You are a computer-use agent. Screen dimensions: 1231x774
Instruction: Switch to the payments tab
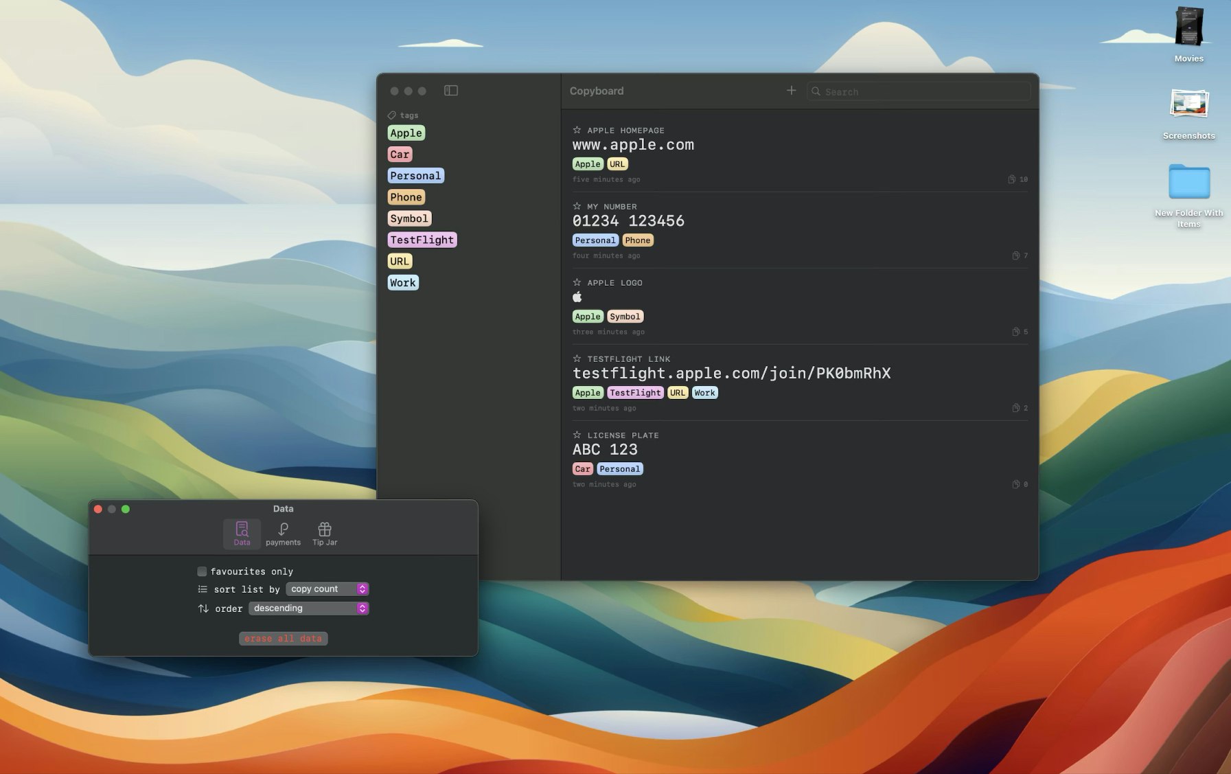pos(283,534)
